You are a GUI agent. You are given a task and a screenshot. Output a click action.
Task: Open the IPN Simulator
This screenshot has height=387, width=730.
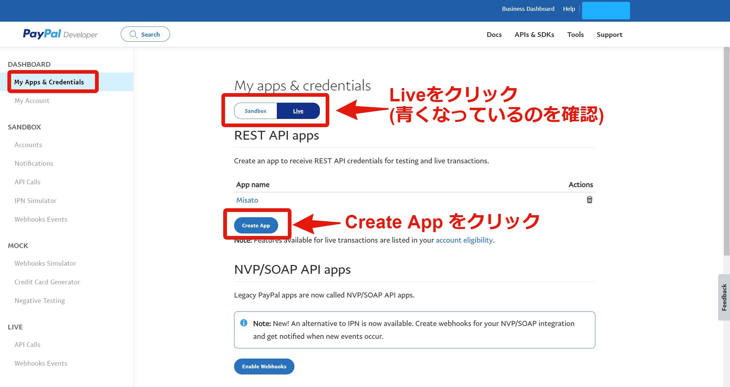point(36,201)
